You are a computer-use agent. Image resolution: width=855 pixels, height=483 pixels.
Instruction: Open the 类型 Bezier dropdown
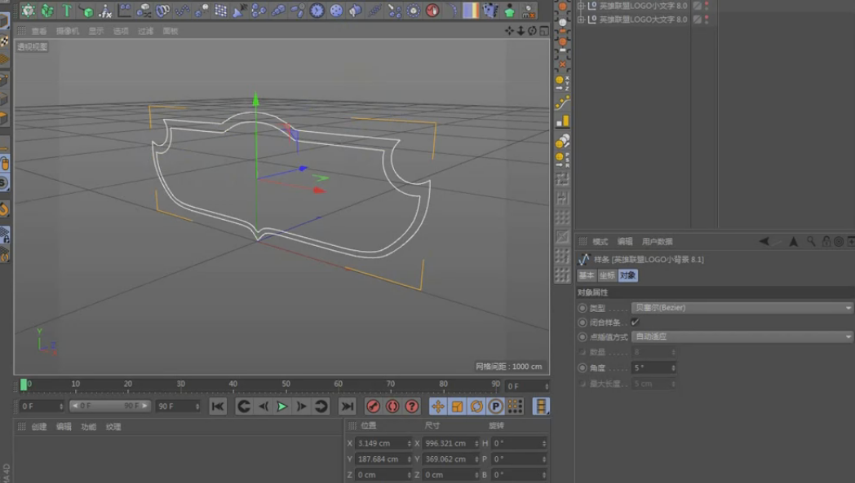742,308
